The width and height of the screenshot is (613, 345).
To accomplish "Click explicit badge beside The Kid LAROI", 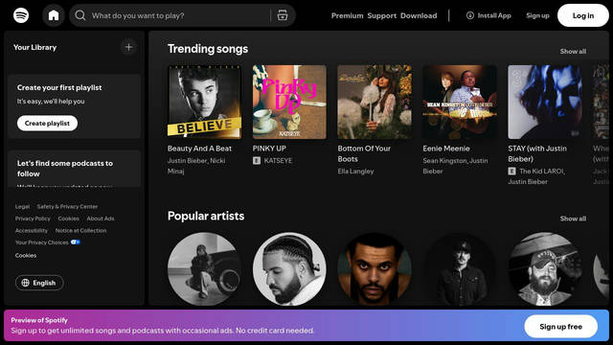I will (511, 171).
